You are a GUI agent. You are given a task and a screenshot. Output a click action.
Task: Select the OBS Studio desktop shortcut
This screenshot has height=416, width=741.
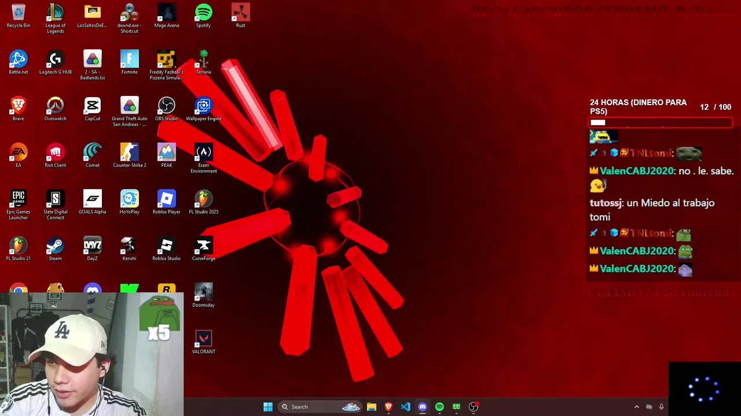tap(167, 109)
